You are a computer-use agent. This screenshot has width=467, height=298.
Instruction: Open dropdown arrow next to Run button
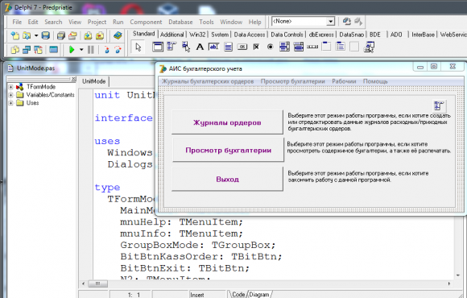click(x=81, y=49)
